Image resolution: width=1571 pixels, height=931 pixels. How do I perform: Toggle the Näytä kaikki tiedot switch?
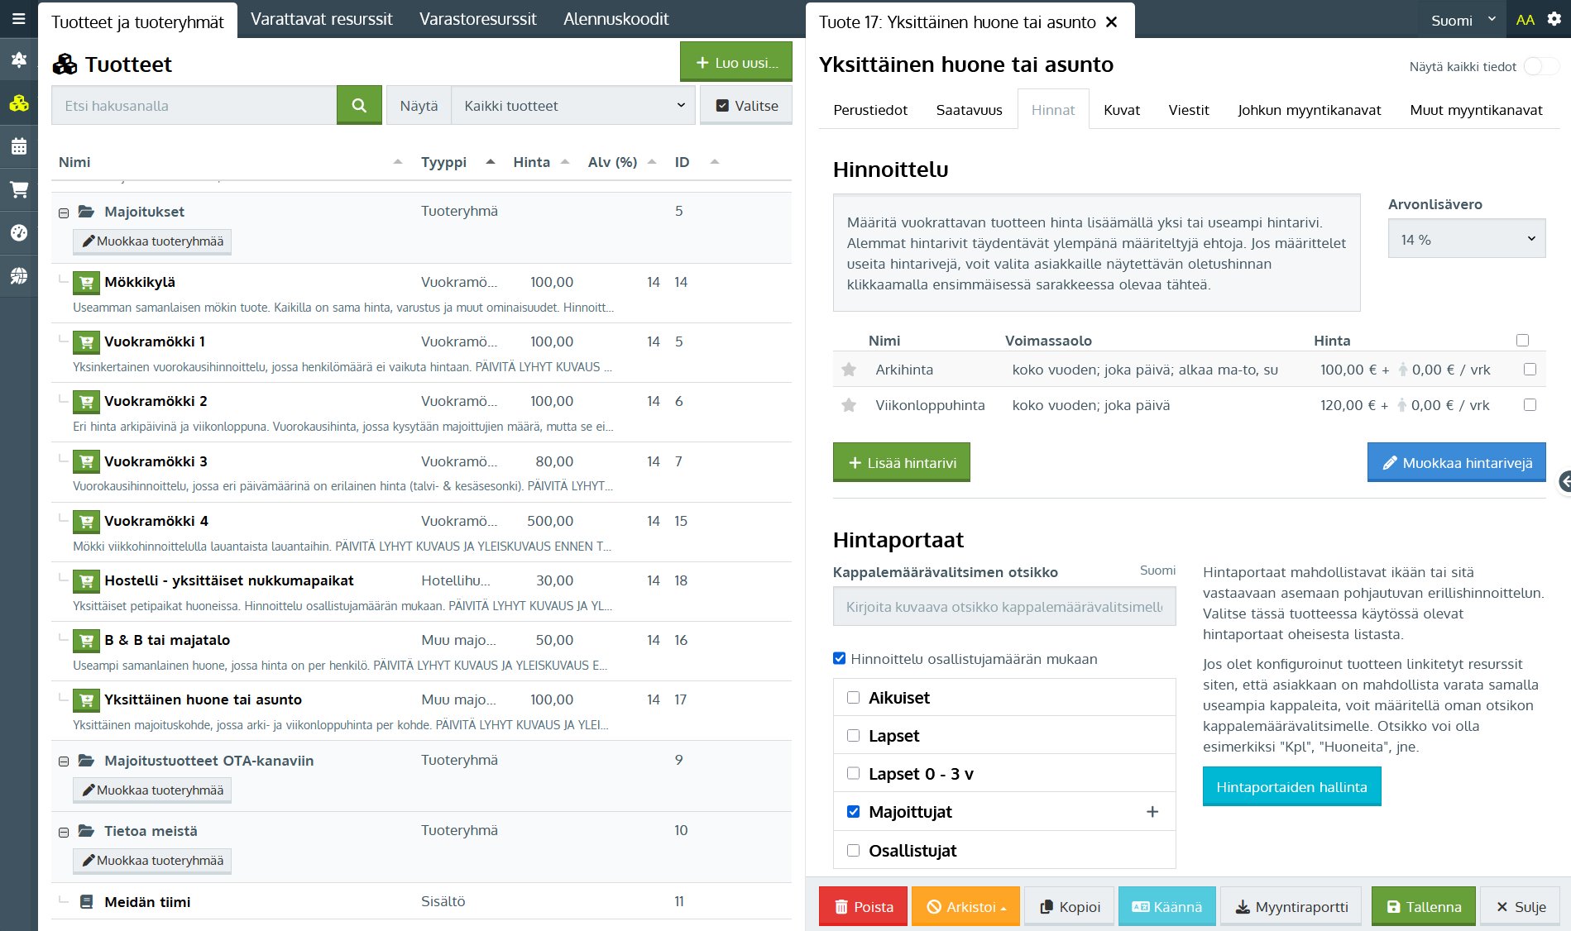(1540, 66)
